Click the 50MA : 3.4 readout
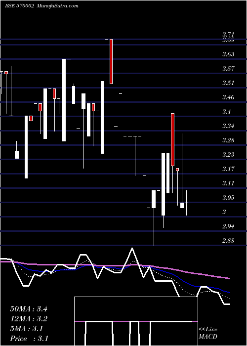247x346 pixels. [x=29, y=309]
